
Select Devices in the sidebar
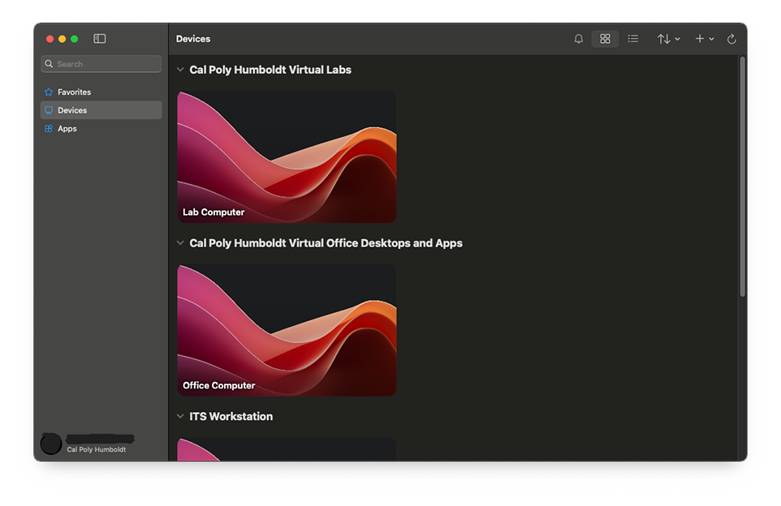[x=101, y=110]
